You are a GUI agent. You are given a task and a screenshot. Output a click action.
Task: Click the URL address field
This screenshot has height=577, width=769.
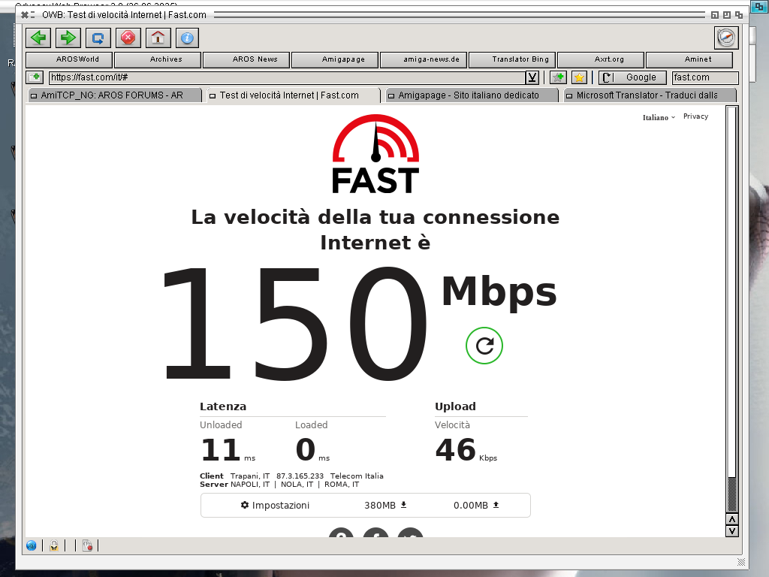pos(288,77)
